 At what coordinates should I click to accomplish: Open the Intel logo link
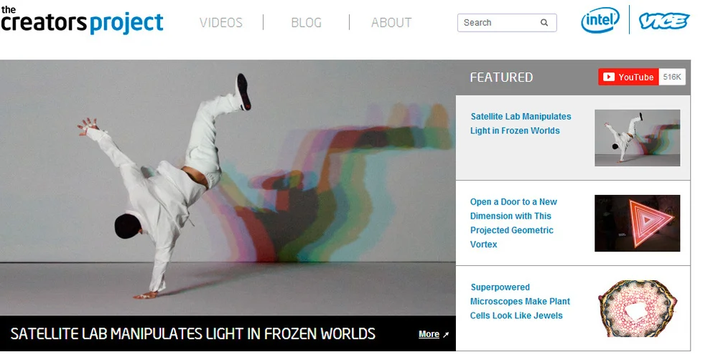[600, 20]
